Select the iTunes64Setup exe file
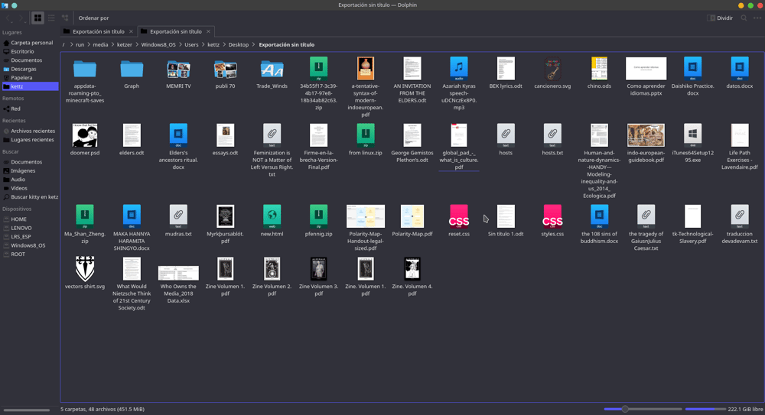The height and width of the screenshot is (415, 765). tap(693, 135)
